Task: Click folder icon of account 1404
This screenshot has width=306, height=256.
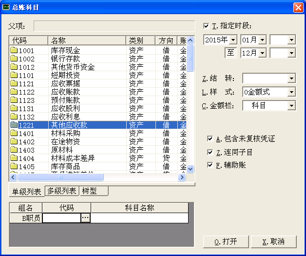Action: click(x=14, y=158)
